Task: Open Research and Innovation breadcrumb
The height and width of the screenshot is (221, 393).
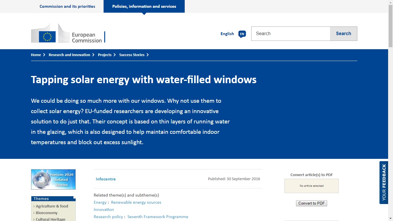Action: 69,55
